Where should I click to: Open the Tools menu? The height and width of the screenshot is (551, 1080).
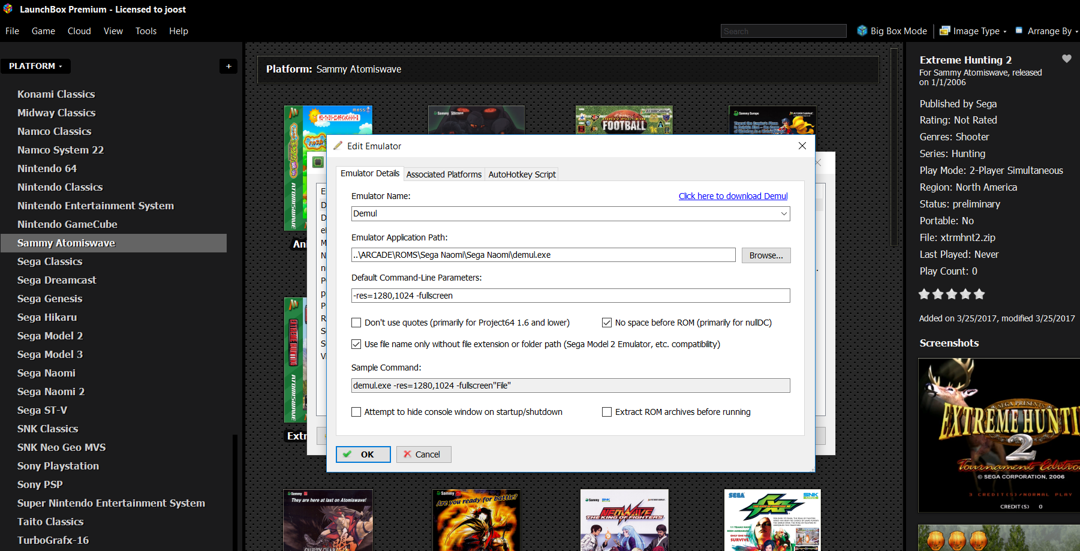tap(146, 31)
